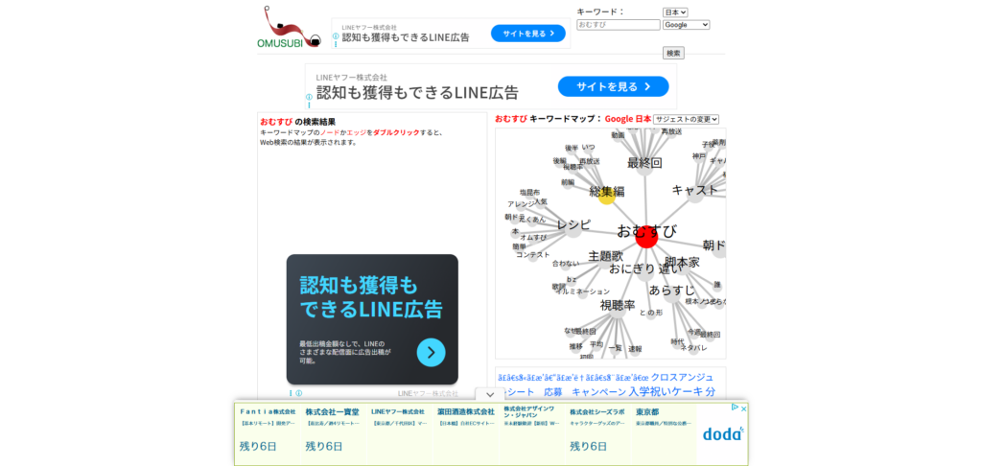Click サイトを見る in the wide banner ad
This screenshot has height=466, width=982.
click(x=613, y=86)
